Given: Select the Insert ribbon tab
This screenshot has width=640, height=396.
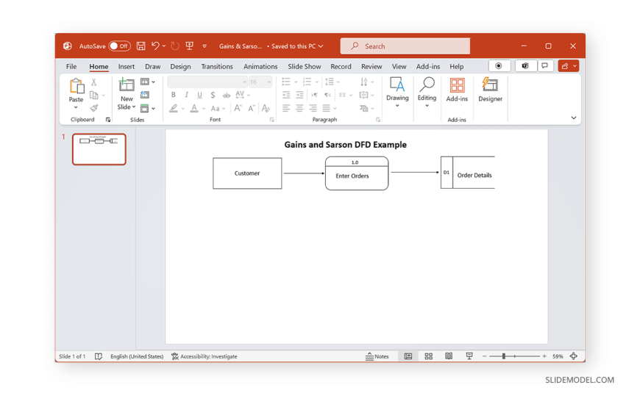Looking at the screenshot, I should 127,67.
